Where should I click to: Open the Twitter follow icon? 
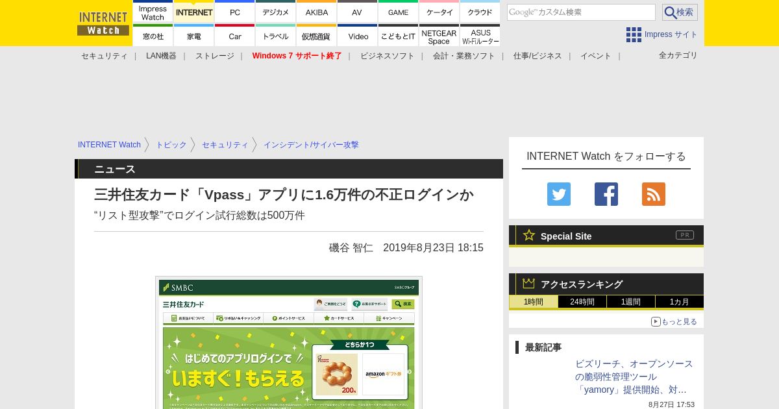point(559,194)
